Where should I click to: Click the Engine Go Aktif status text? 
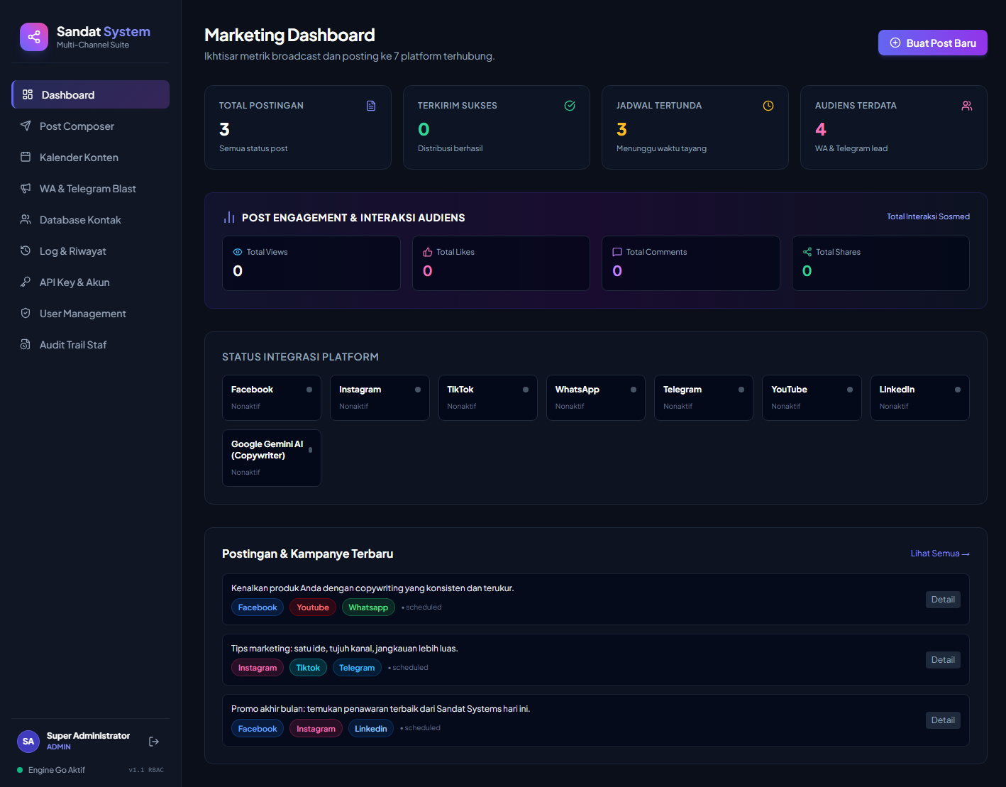click(x=57, y=770)
